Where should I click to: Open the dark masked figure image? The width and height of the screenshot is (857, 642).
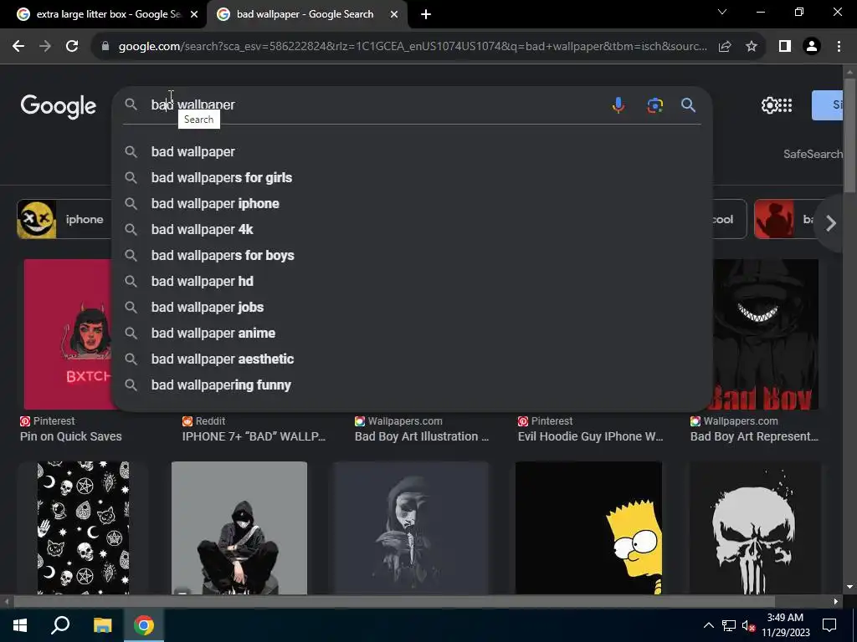pyautogui.click(x=410, y=527)
